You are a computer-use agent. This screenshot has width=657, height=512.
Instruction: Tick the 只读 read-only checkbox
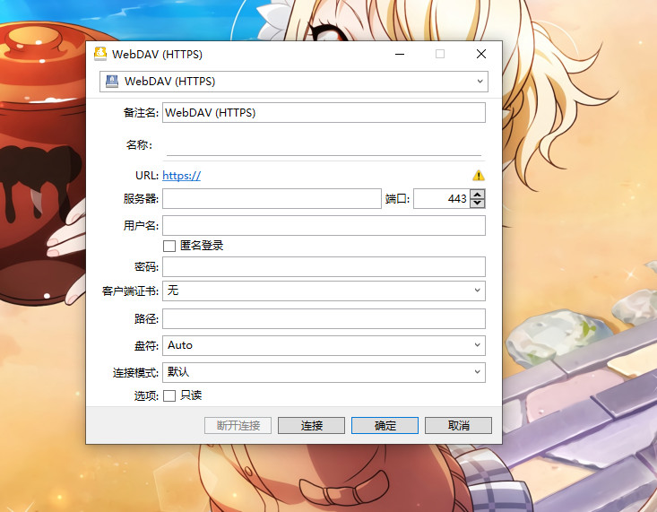[x=169, y=395]
